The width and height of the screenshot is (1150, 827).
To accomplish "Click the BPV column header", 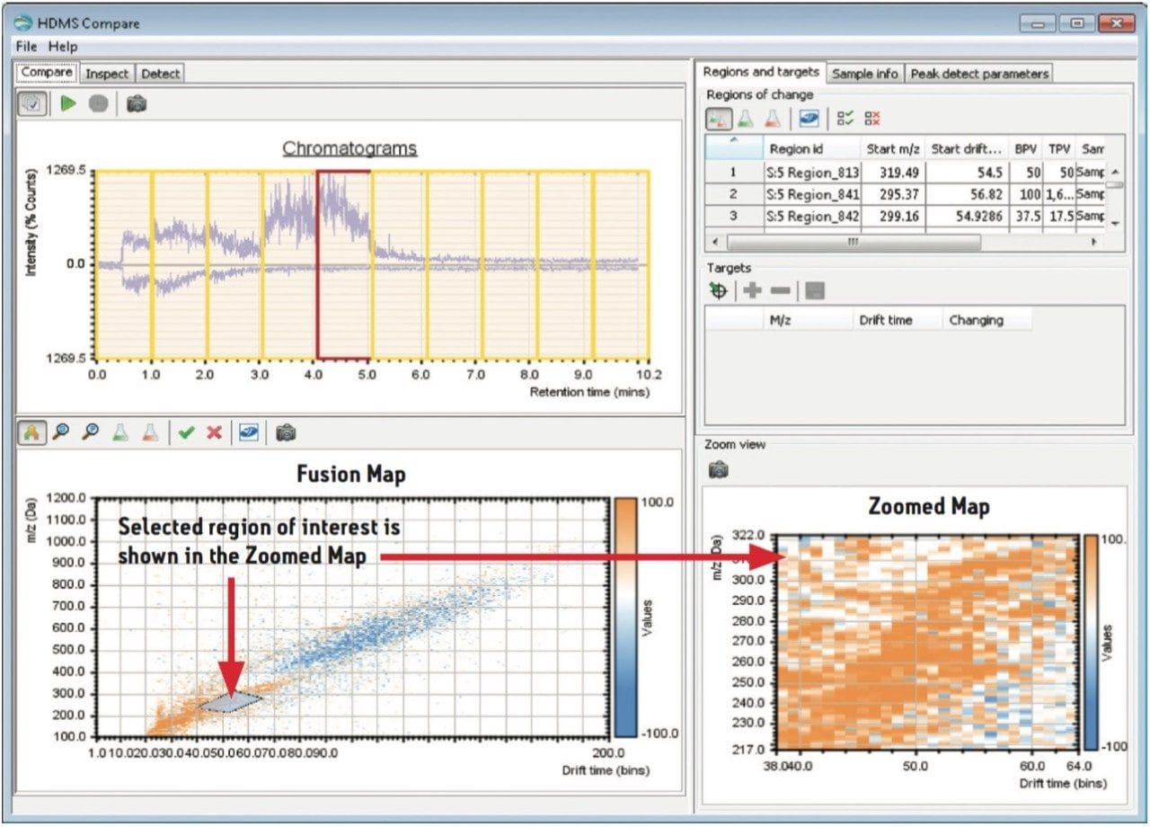I will point(1024,148).
